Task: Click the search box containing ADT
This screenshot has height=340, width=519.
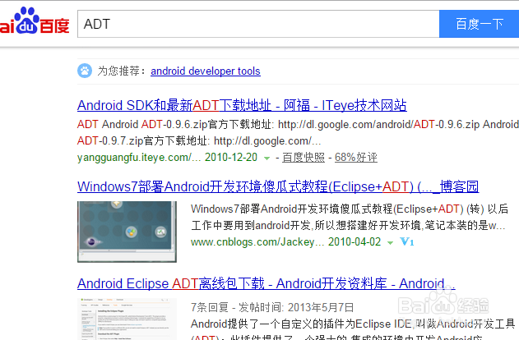Action: [258, 24]
